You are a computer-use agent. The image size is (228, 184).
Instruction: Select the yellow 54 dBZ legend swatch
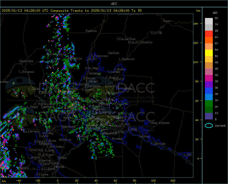pos(209,53)
